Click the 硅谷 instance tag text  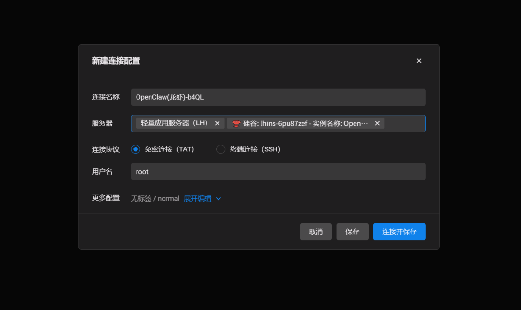[x=305, y=123]
